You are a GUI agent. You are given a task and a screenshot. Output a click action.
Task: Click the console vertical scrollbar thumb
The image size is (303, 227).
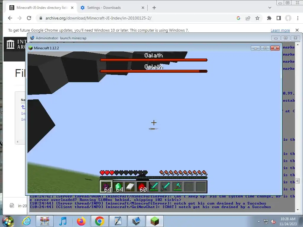tap(298, 181)
